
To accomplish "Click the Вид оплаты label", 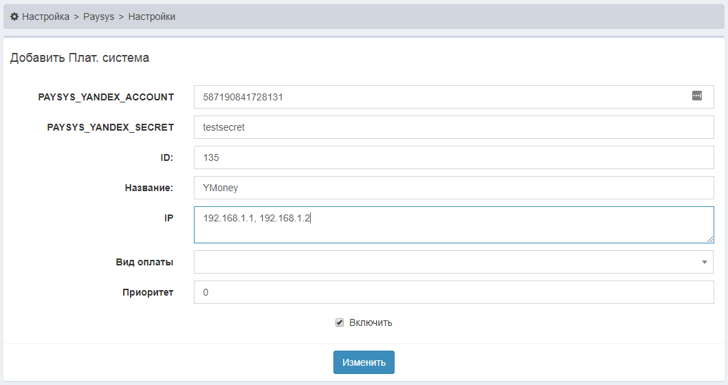I will click(x=144, y=262).
